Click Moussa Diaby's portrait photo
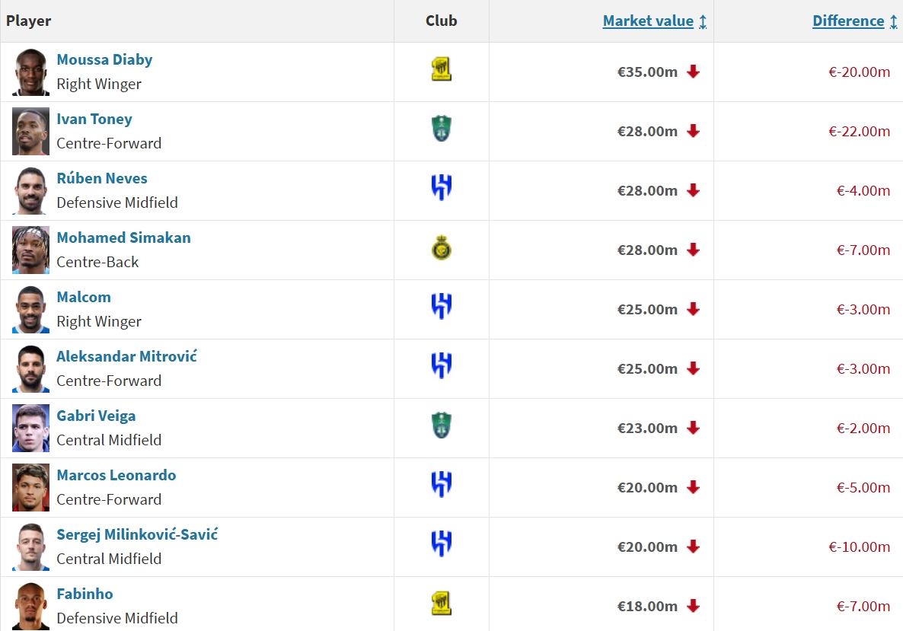The image size is (903, 631). pyautogui.click(x=30, y=72)
